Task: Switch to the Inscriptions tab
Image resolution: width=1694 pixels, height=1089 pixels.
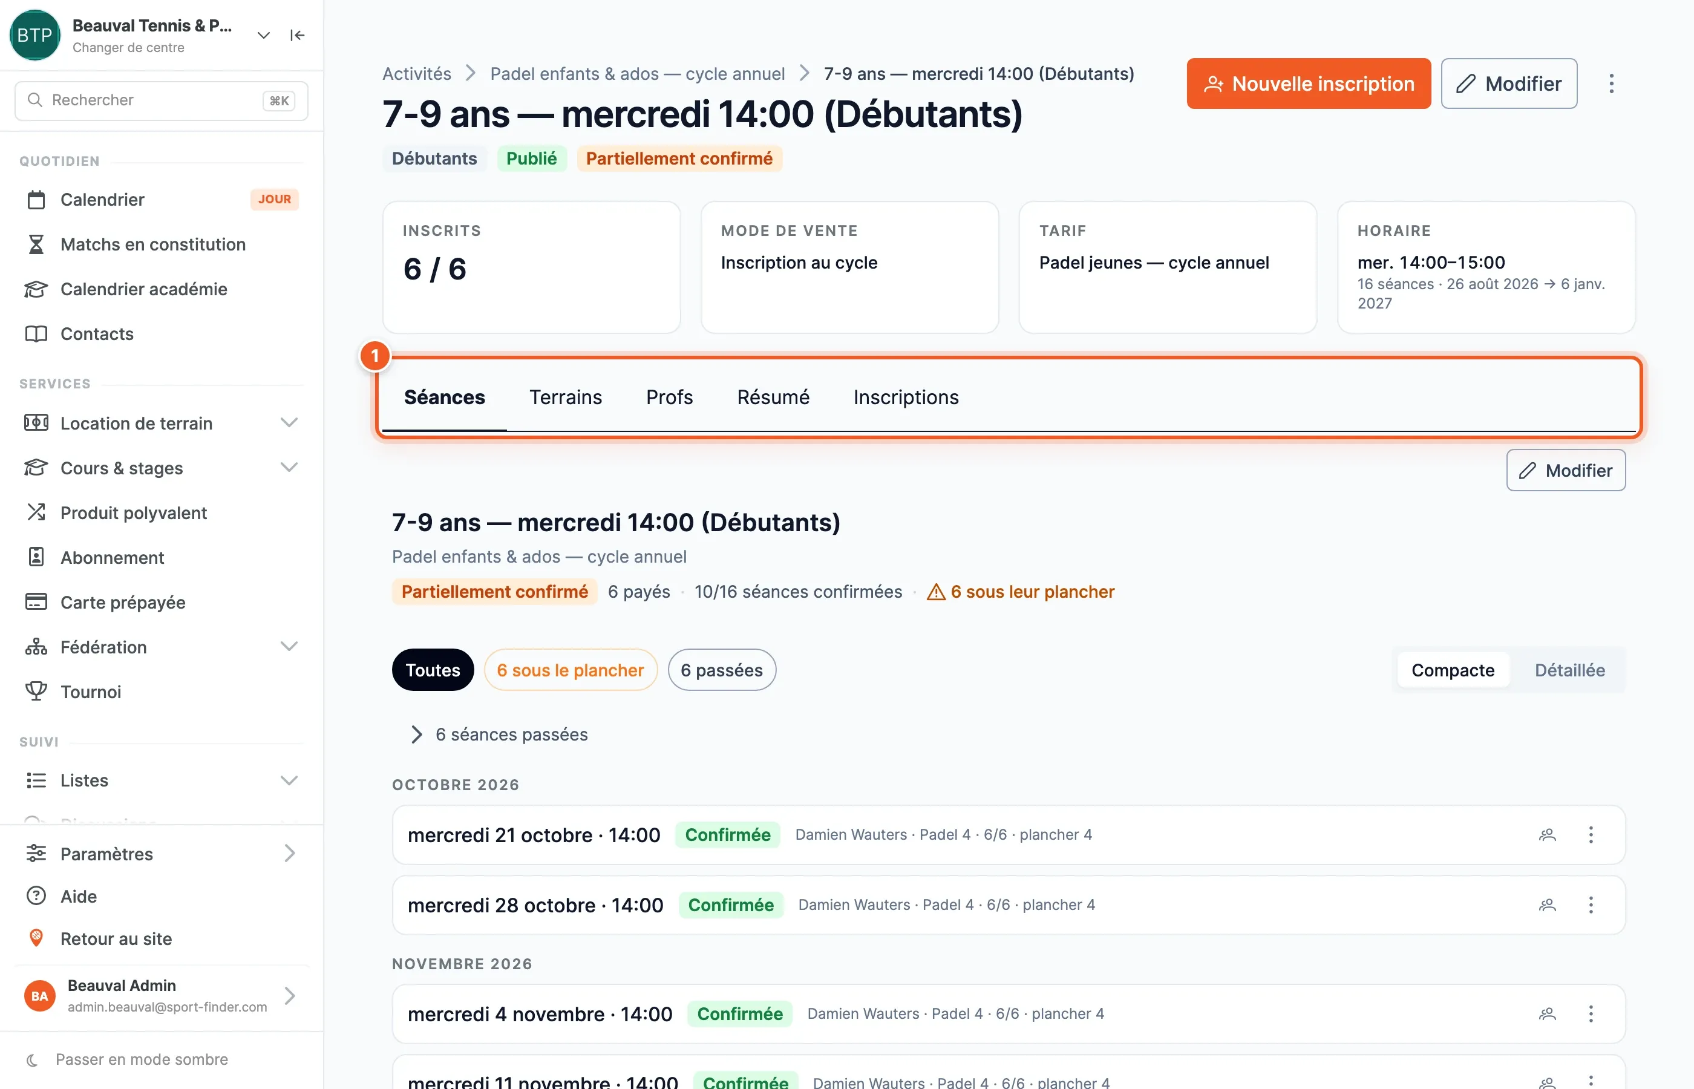Action: pyautogui.click(x=906, y=397)
